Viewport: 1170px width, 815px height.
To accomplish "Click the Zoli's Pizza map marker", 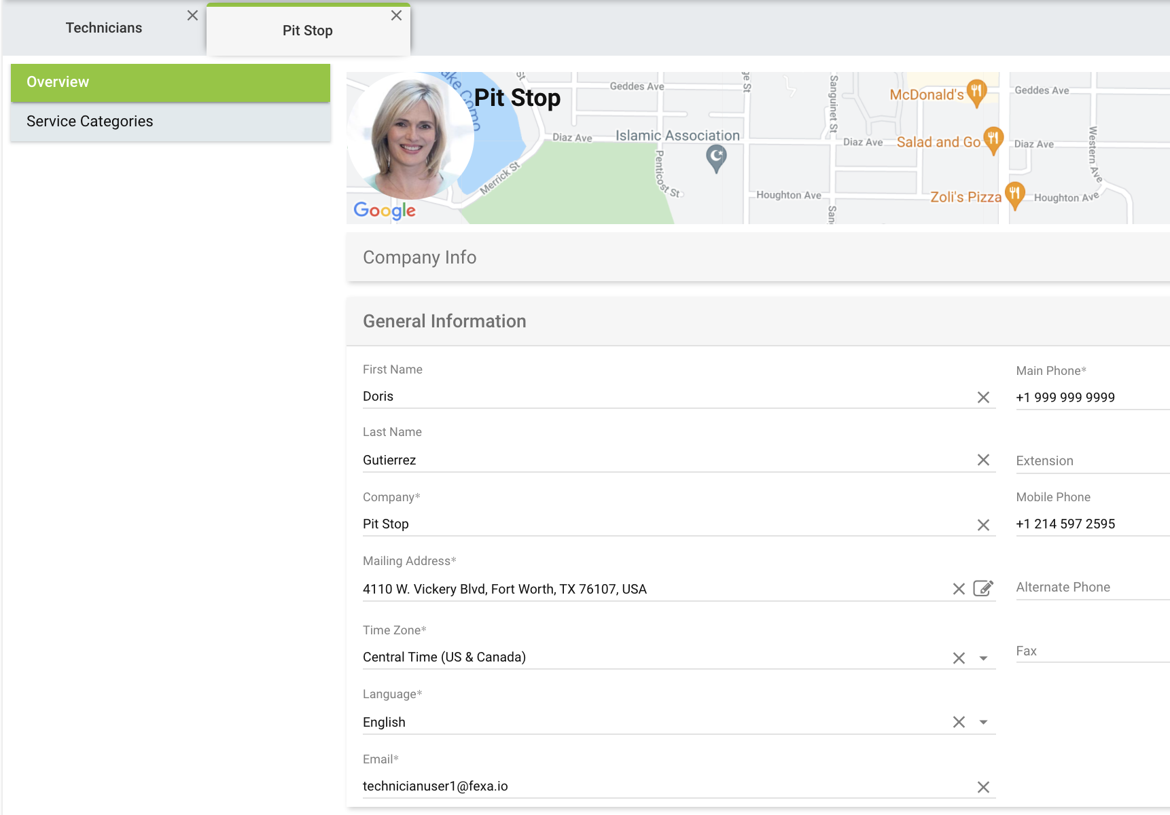I will (1014, 195).
